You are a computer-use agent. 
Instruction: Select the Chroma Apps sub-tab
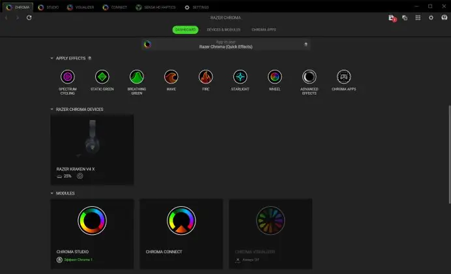[x=263, y=29]
